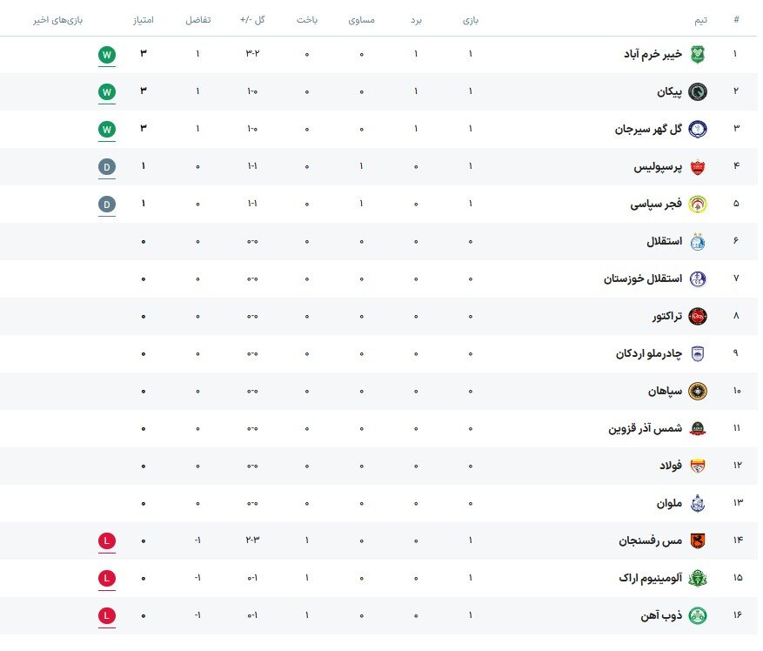Click the green W badge for Paykan
The width and height of the screenshot is (763, 651).
click(107, 91)
